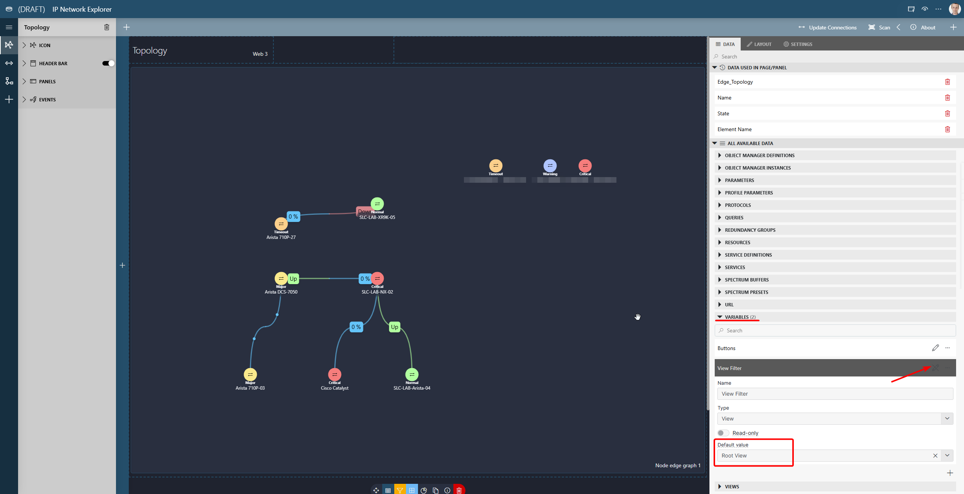The image size is (964, 494).
Task: Open the Settings tab
Action: [x=798, y=44]
